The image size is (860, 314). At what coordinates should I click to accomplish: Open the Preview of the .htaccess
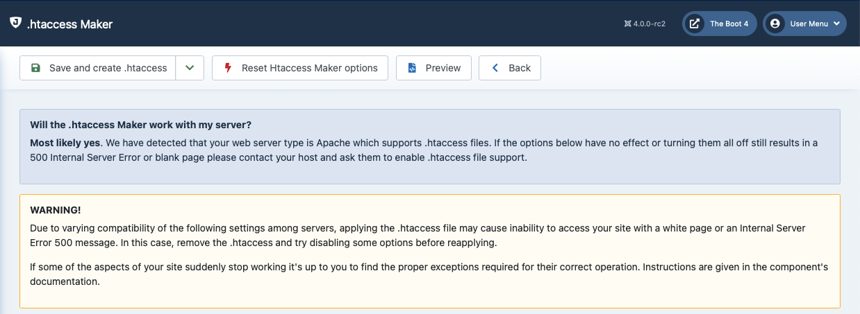[x=433, y=68]
